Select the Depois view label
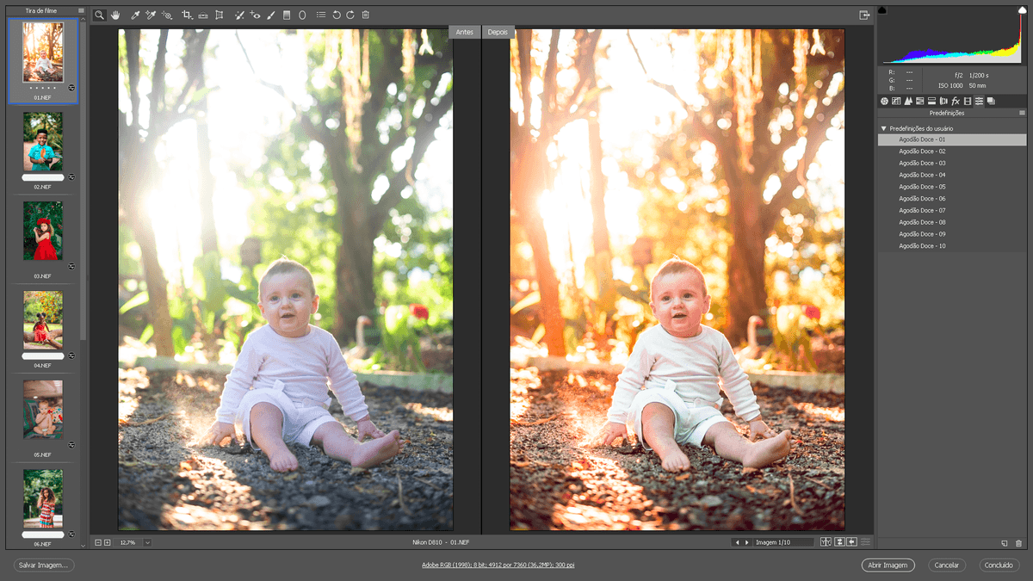 click(x=498, y=32)
